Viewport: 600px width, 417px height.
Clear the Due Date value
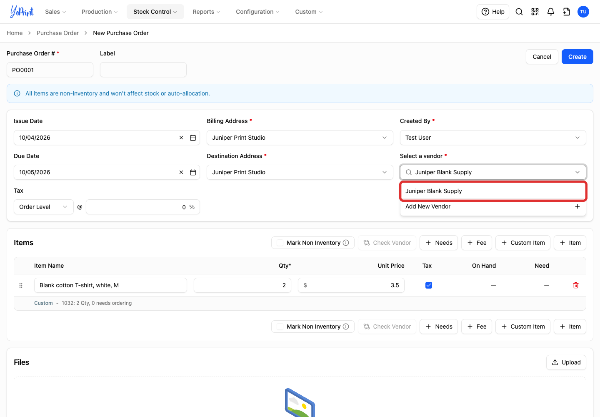click(x=181, y=172)
